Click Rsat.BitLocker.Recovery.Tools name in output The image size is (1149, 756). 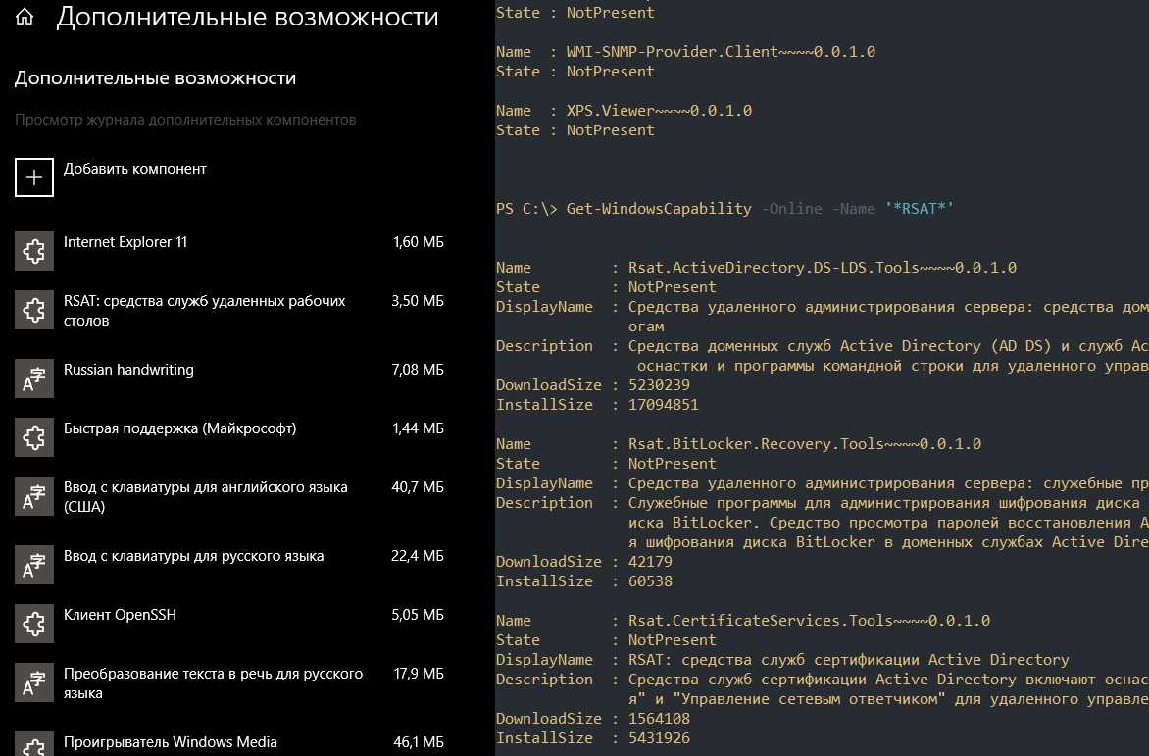point(804,444)
